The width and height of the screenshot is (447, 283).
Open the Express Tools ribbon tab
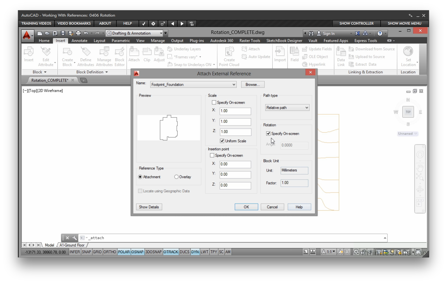click(x=366, y=41)
